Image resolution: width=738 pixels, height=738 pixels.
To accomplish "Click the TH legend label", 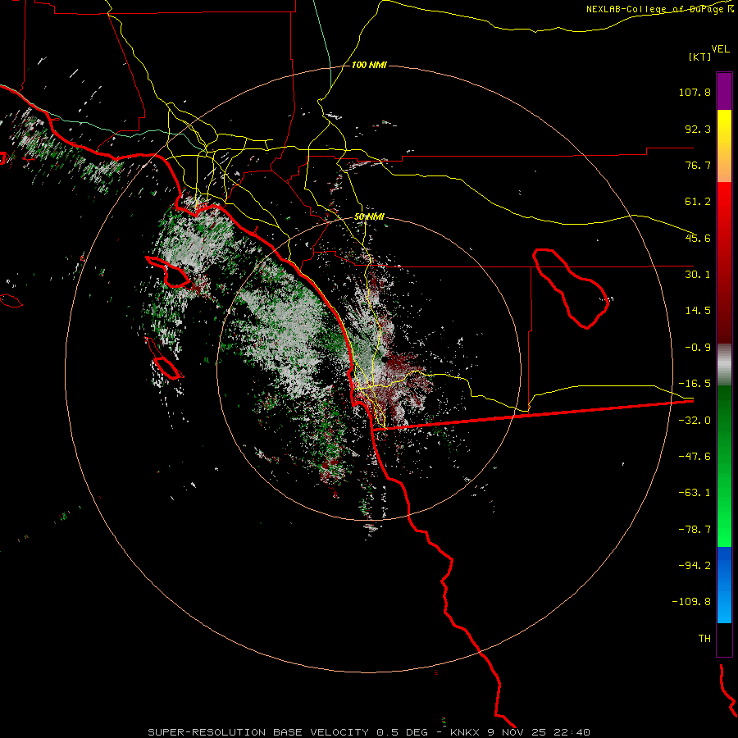I will (704, 639).
